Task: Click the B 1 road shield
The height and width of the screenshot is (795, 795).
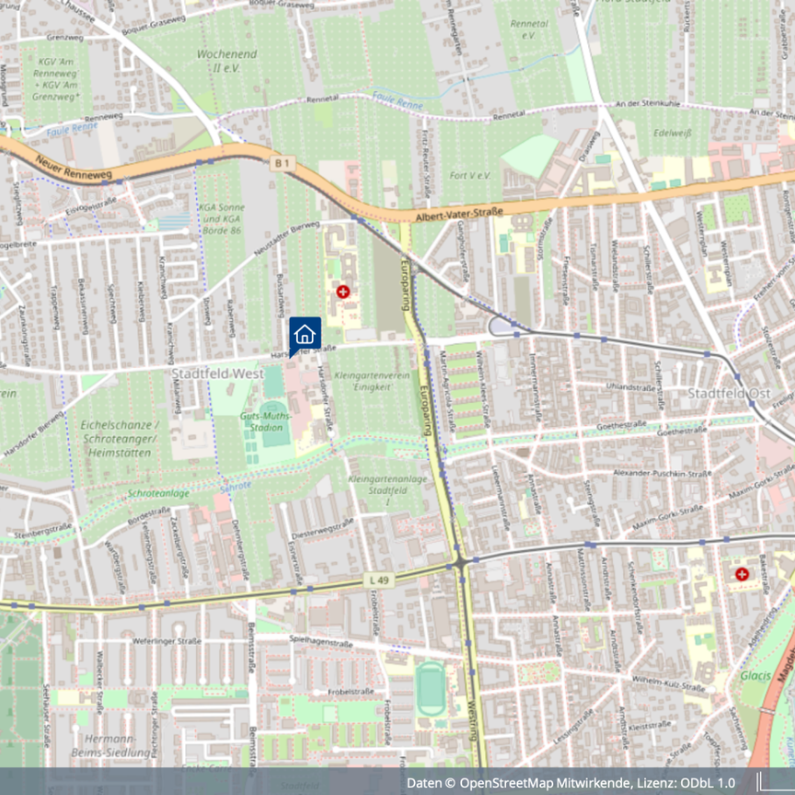Action: pyautogui.click(x=282, y=163)
